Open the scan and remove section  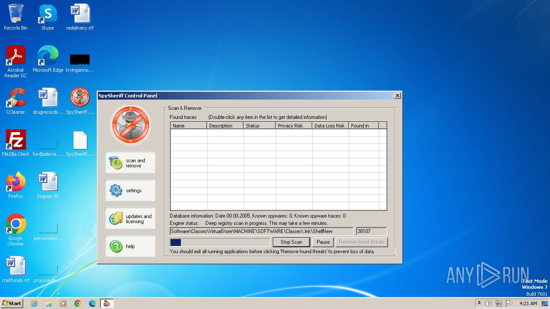click(x=130, y=163)
